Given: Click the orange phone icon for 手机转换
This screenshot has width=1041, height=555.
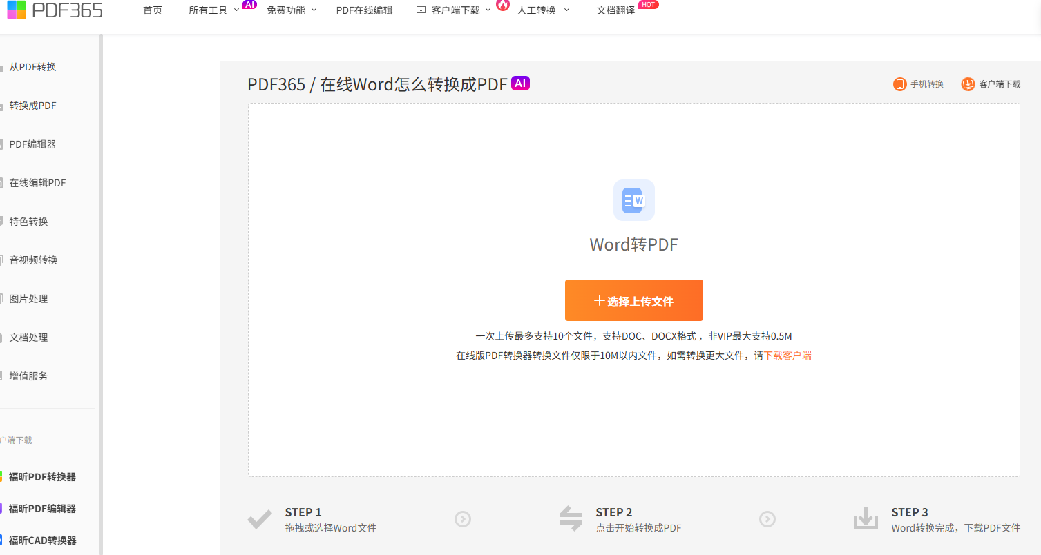Looking at the screenshot, I should [x=899, y=84].
